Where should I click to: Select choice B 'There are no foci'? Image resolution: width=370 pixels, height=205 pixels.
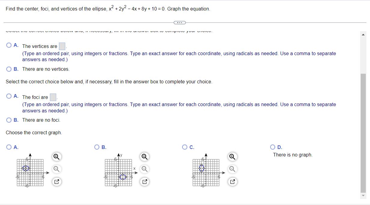click(9, 120)
